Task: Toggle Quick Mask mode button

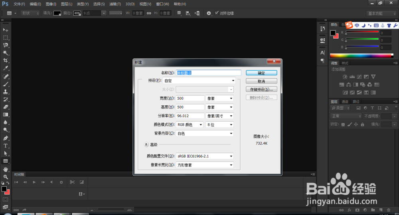Action: tap(5, 199)
